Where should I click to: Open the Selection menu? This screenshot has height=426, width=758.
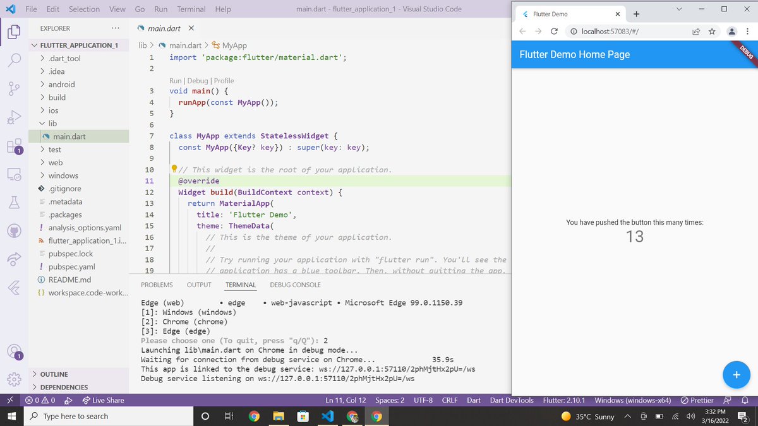pos(84,9)
